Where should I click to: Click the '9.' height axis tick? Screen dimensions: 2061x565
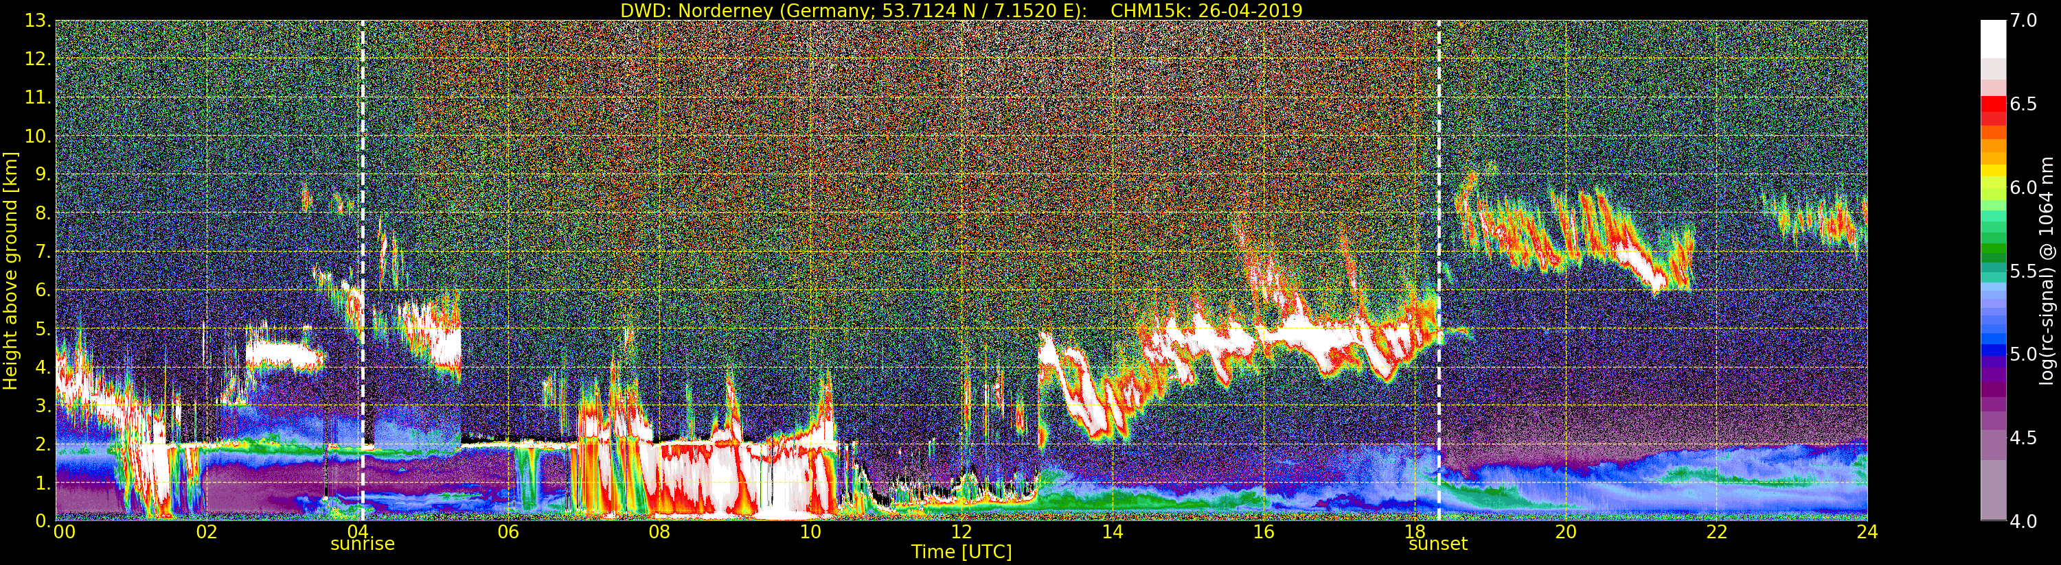point(43,174)
